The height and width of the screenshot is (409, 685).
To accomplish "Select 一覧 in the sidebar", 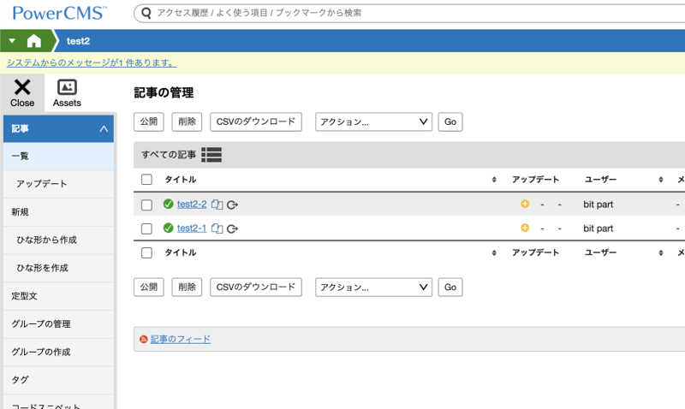I will click(x=58, y=156).
